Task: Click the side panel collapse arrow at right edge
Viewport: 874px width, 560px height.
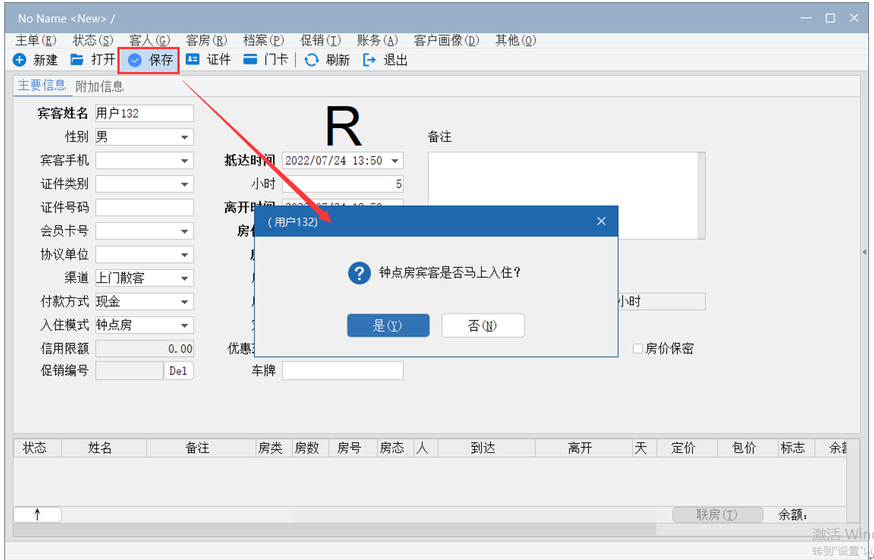Action: click(x=864, y=252)
